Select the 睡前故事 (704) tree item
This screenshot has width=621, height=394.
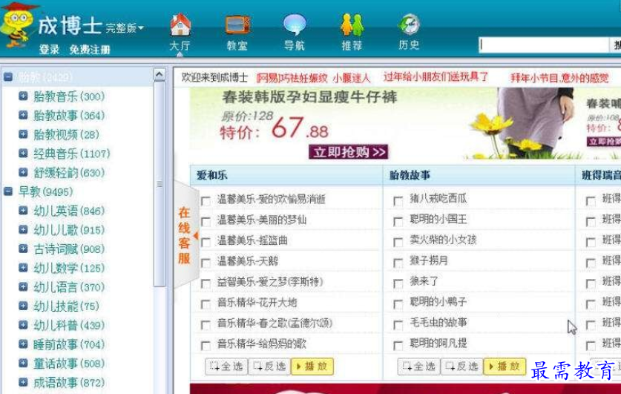pyautogui.click(x=69, y=344)
